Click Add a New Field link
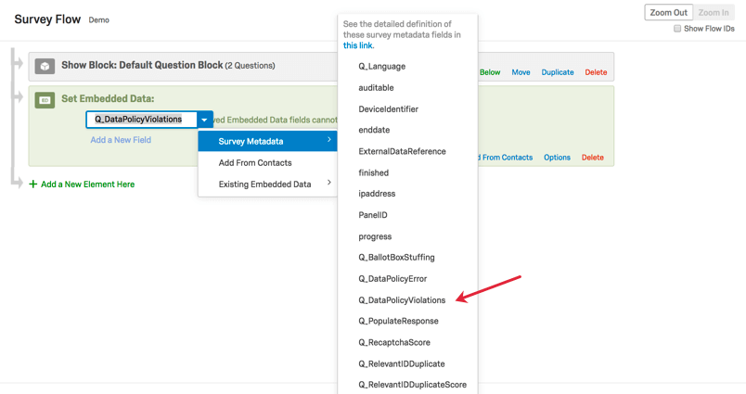The height and width of the screenshot is (394, 746). pyautogui.click(x=121, y=140)
